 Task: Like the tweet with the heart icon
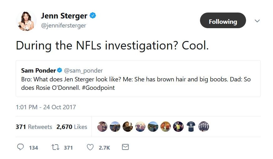(90, 147)
